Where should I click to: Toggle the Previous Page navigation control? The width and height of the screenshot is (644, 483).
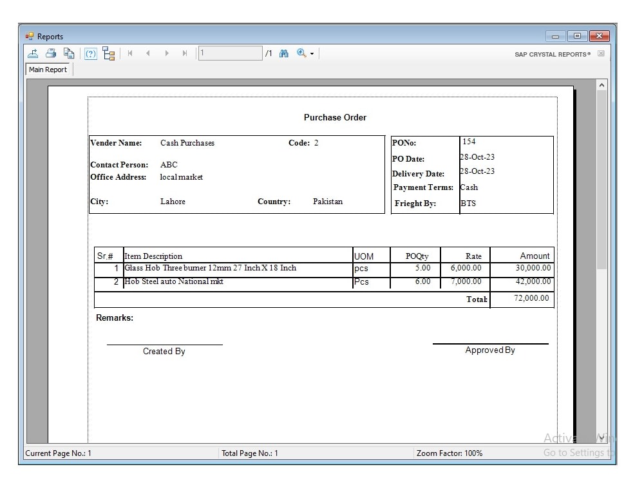tap(149, 53)
